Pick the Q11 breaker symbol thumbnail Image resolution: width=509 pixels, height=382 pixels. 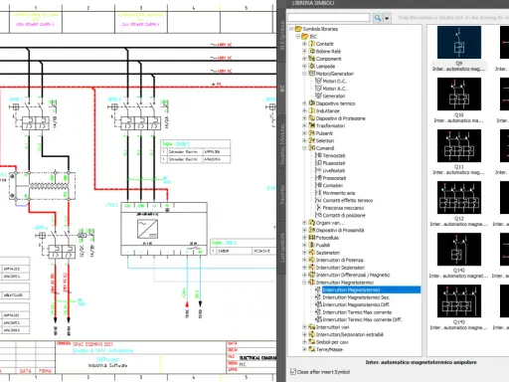tap(459, 146)
